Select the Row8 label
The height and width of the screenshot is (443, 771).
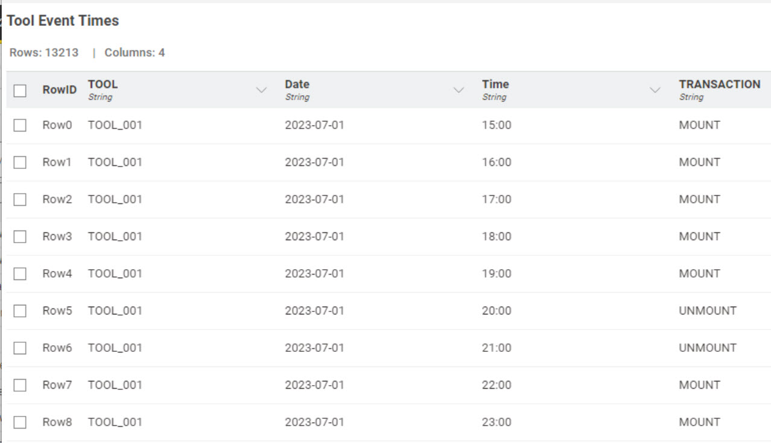57,422
